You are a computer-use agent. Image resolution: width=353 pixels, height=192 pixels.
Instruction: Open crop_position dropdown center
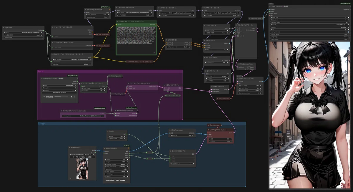click(x=116, y=171)
